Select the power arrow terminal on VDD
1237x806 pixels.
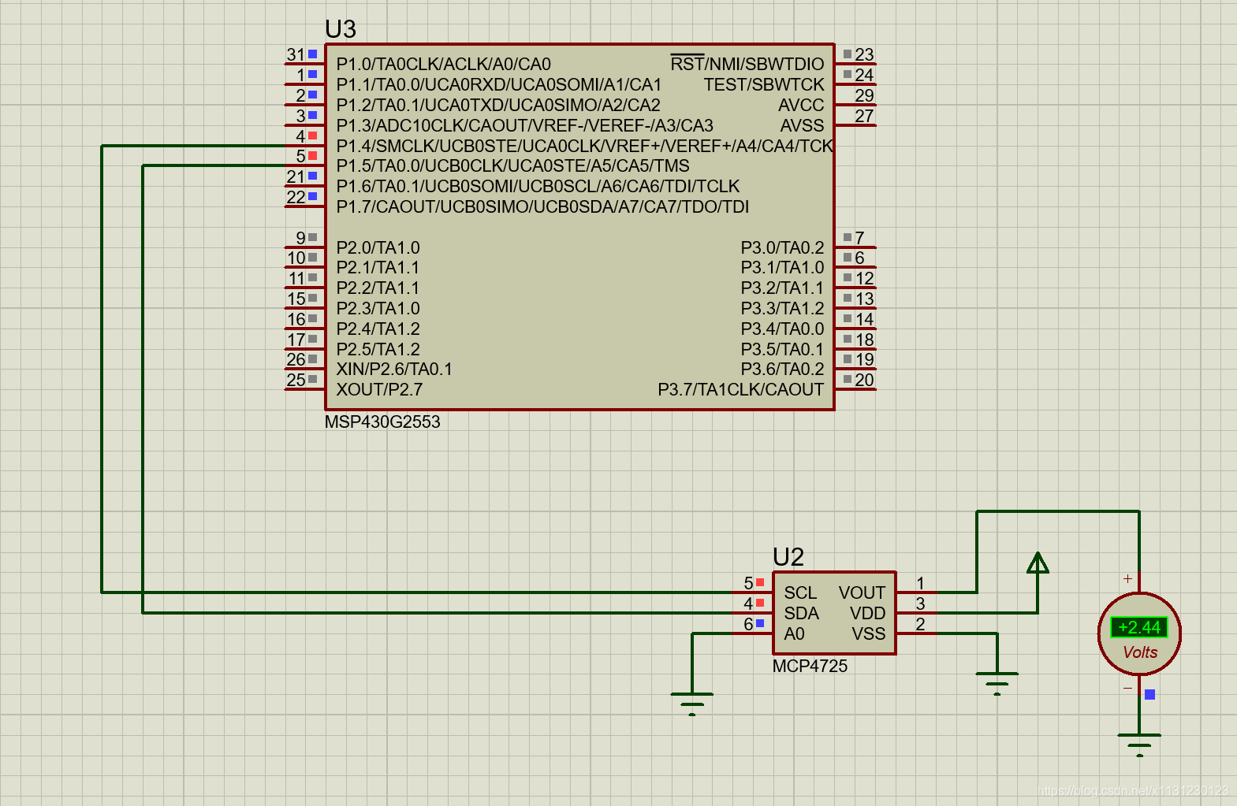point(1038,562)
